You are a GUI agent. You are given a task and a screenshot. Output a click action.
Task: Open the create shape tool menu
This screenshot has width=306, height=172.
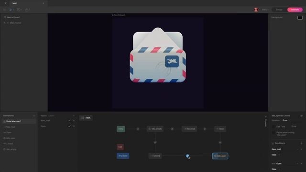coord(19,10)
